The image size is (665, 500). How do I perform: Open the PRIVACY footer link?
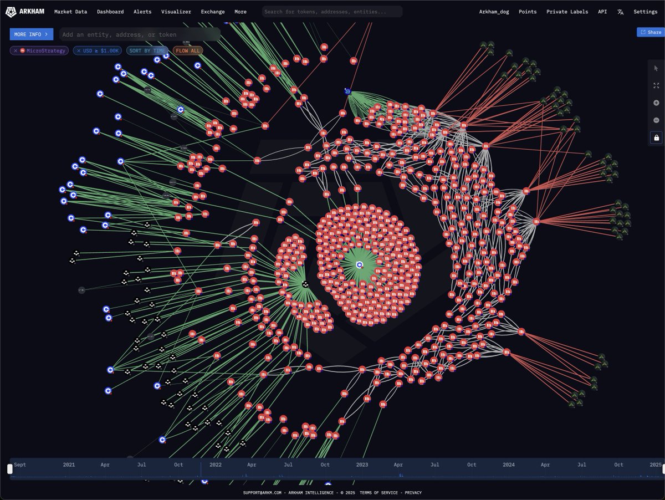pos(413,492)
